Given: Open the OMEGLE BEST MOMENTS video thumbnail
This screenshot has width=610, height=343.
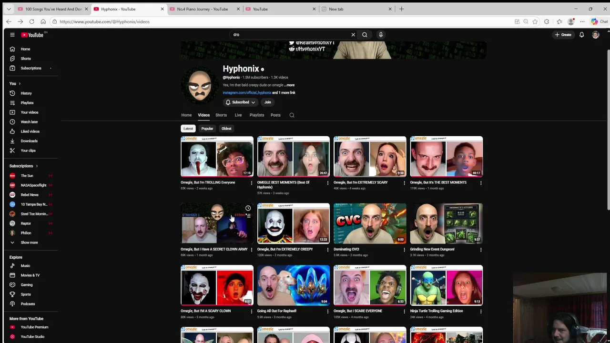Looking at the screenshot, I should (x=294, y=157).
